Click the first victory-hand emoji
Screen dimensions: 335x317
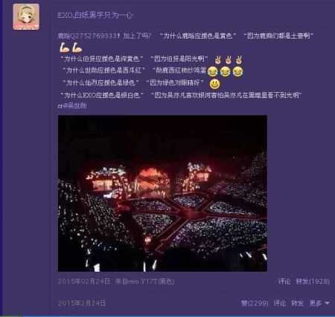pyautogui.click(x=218, y=59)
